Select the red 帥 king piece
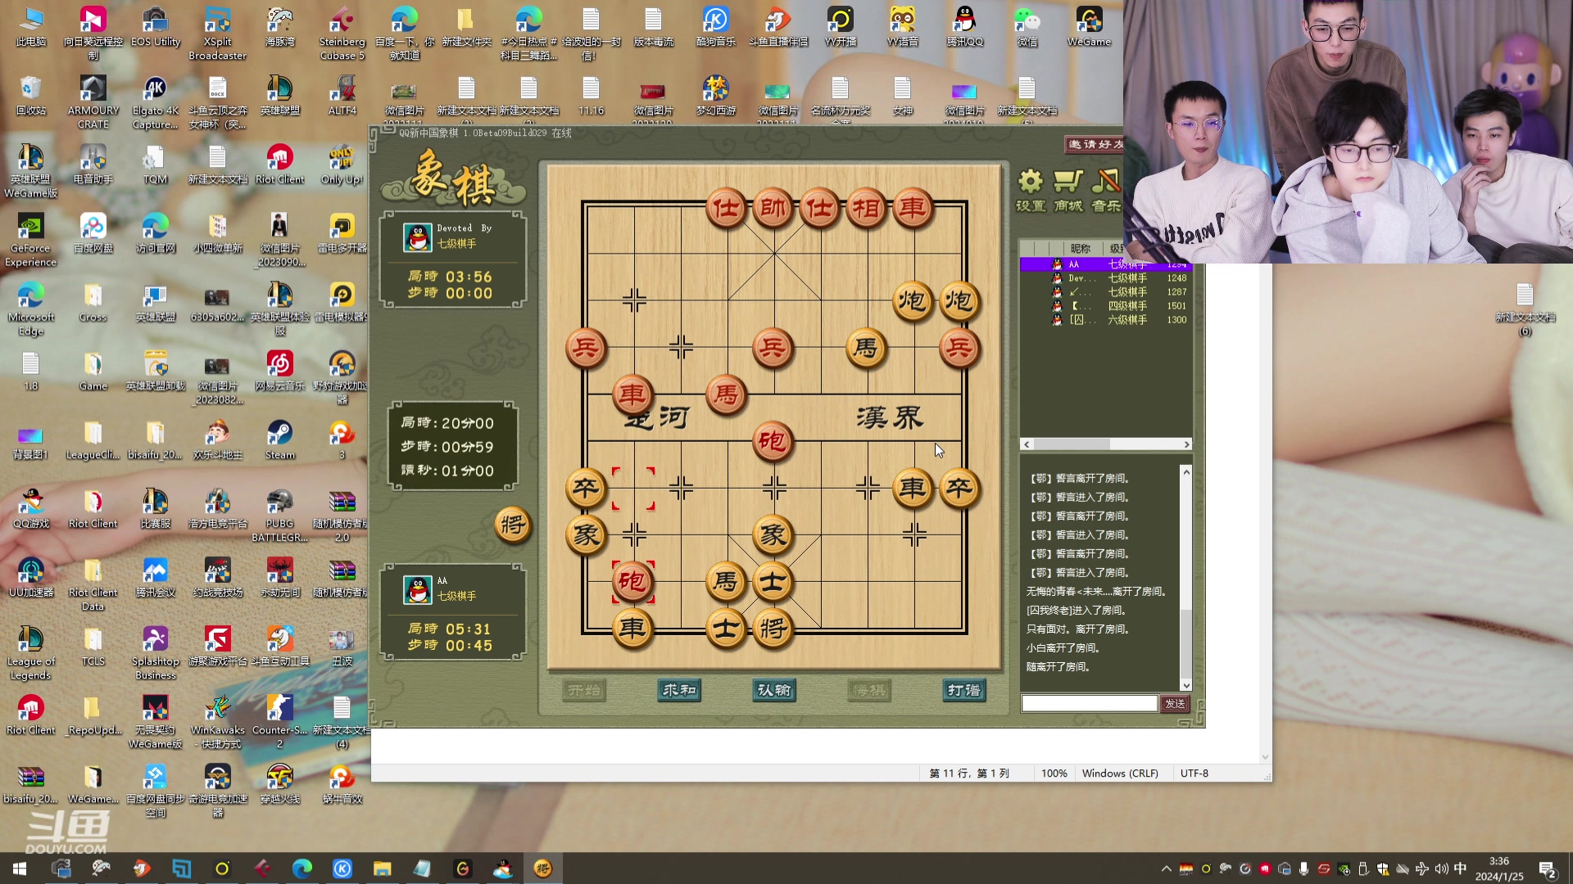Image resolution: width=1573 pixels, height=884 pixels. [772, 209]
